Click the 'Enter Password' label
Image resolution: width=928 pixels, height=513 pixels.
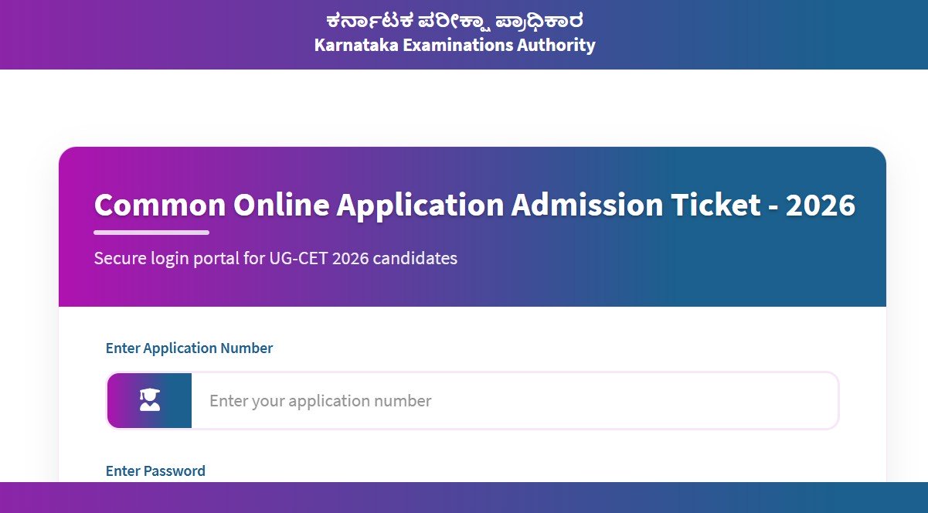(x=155, y=471)
